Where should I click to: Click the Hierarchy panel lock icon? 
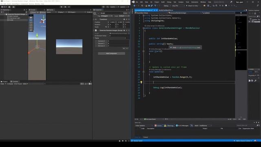(24, 10)
